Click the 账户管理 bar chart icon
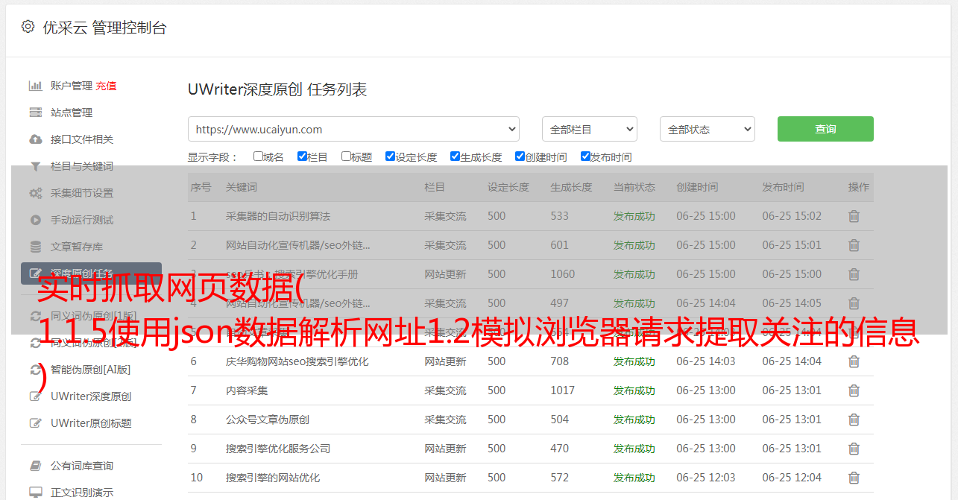The width and height of the screenshot is (958, 500). tap(35, 86)
